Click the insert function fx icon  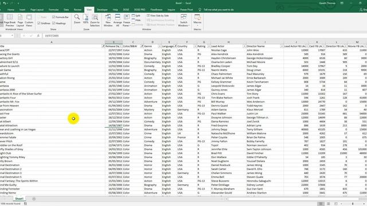pyautogui.click(x=38, y=35)
